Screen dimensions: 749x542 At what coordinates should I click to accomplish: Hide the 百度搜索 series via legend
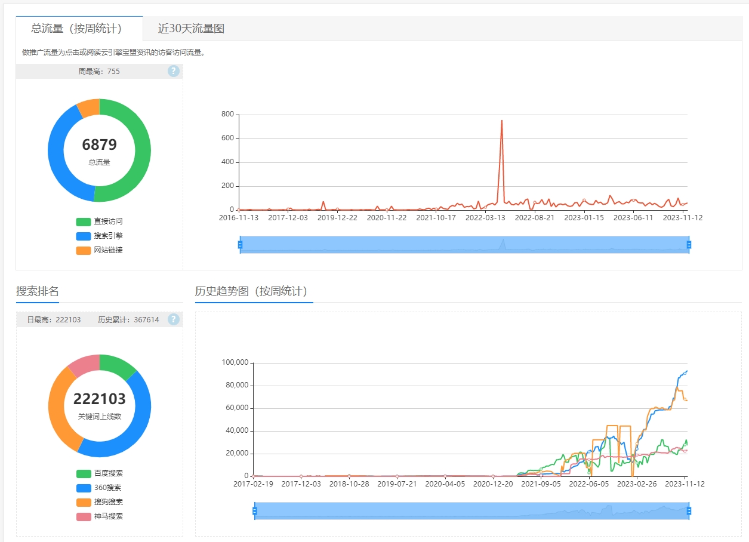pos(99,473)
